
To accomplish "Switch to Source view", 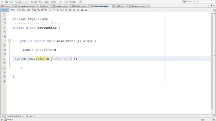I will click(x=4, y=10).
